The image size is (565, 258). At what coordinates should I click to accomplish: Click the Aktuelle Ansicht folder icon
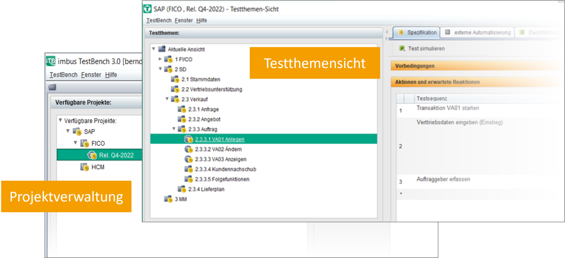coord(162,49)
